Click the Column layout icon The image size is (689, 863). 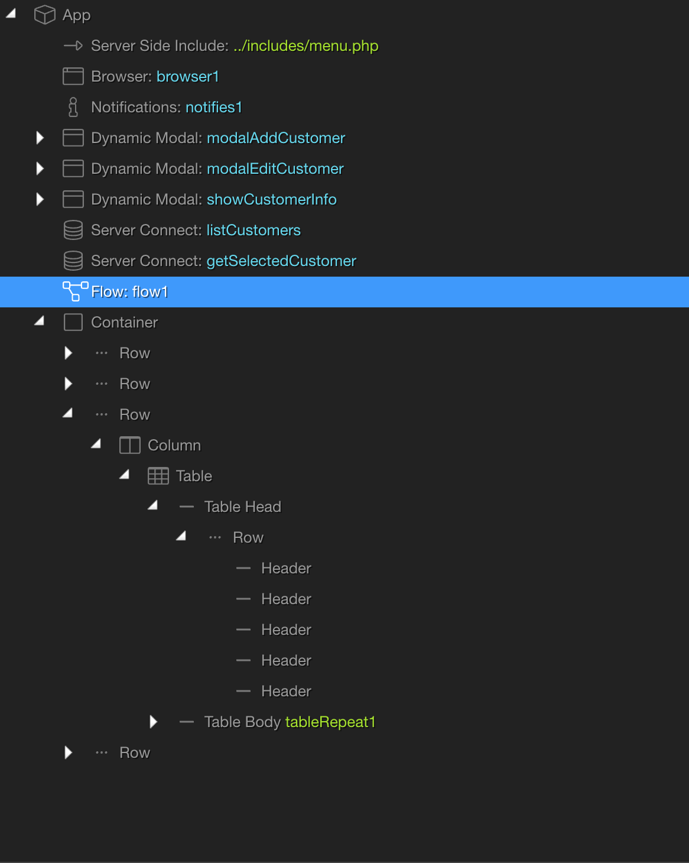[129, 445]
